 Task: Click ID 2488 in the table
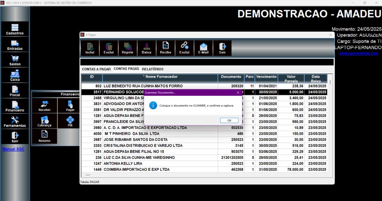[x=92, y=98]
